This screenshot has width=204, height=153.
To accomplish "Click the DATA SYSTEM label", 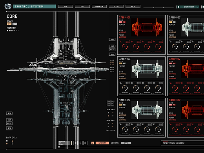I will pyautogui.click(x=110, y=130).
